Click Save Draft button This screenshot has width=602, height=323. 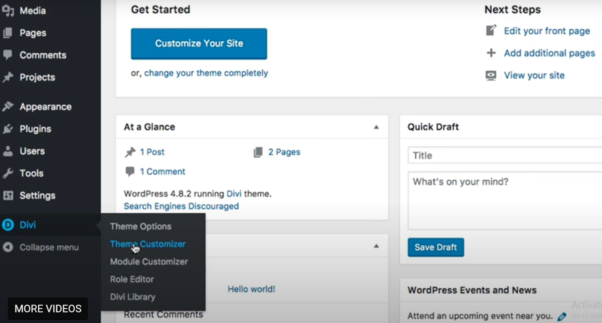436,248
